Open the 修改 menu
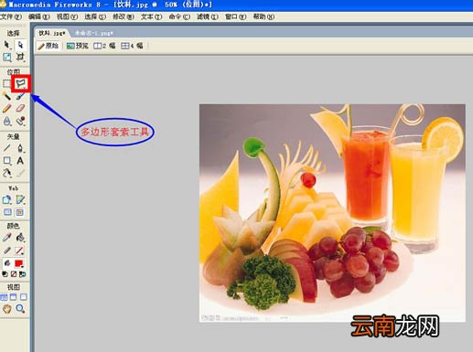The image size is (473, 352). [124, 16]
